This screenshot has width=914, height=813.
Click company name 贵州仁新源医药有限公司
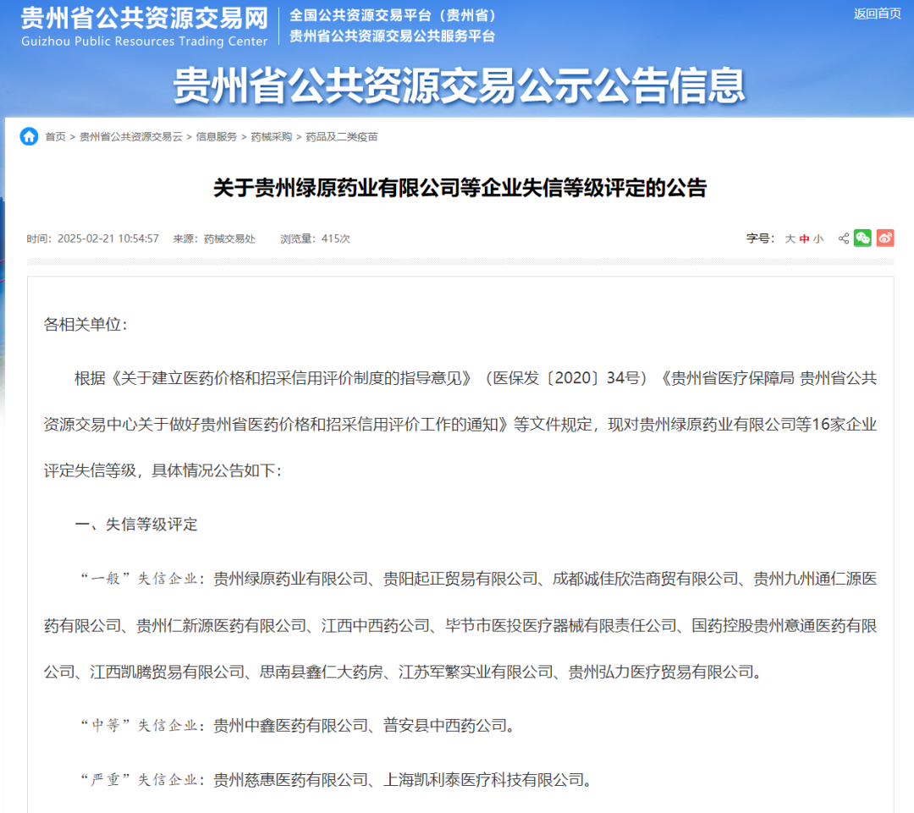(221, 625)
